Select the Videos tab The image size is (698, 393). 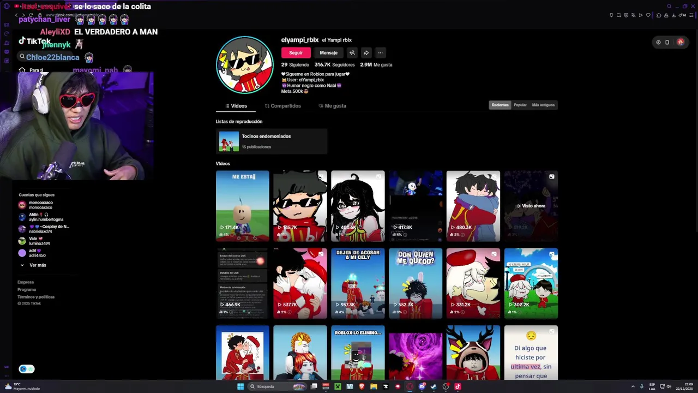pyautogui.click(x=236, y=106)
